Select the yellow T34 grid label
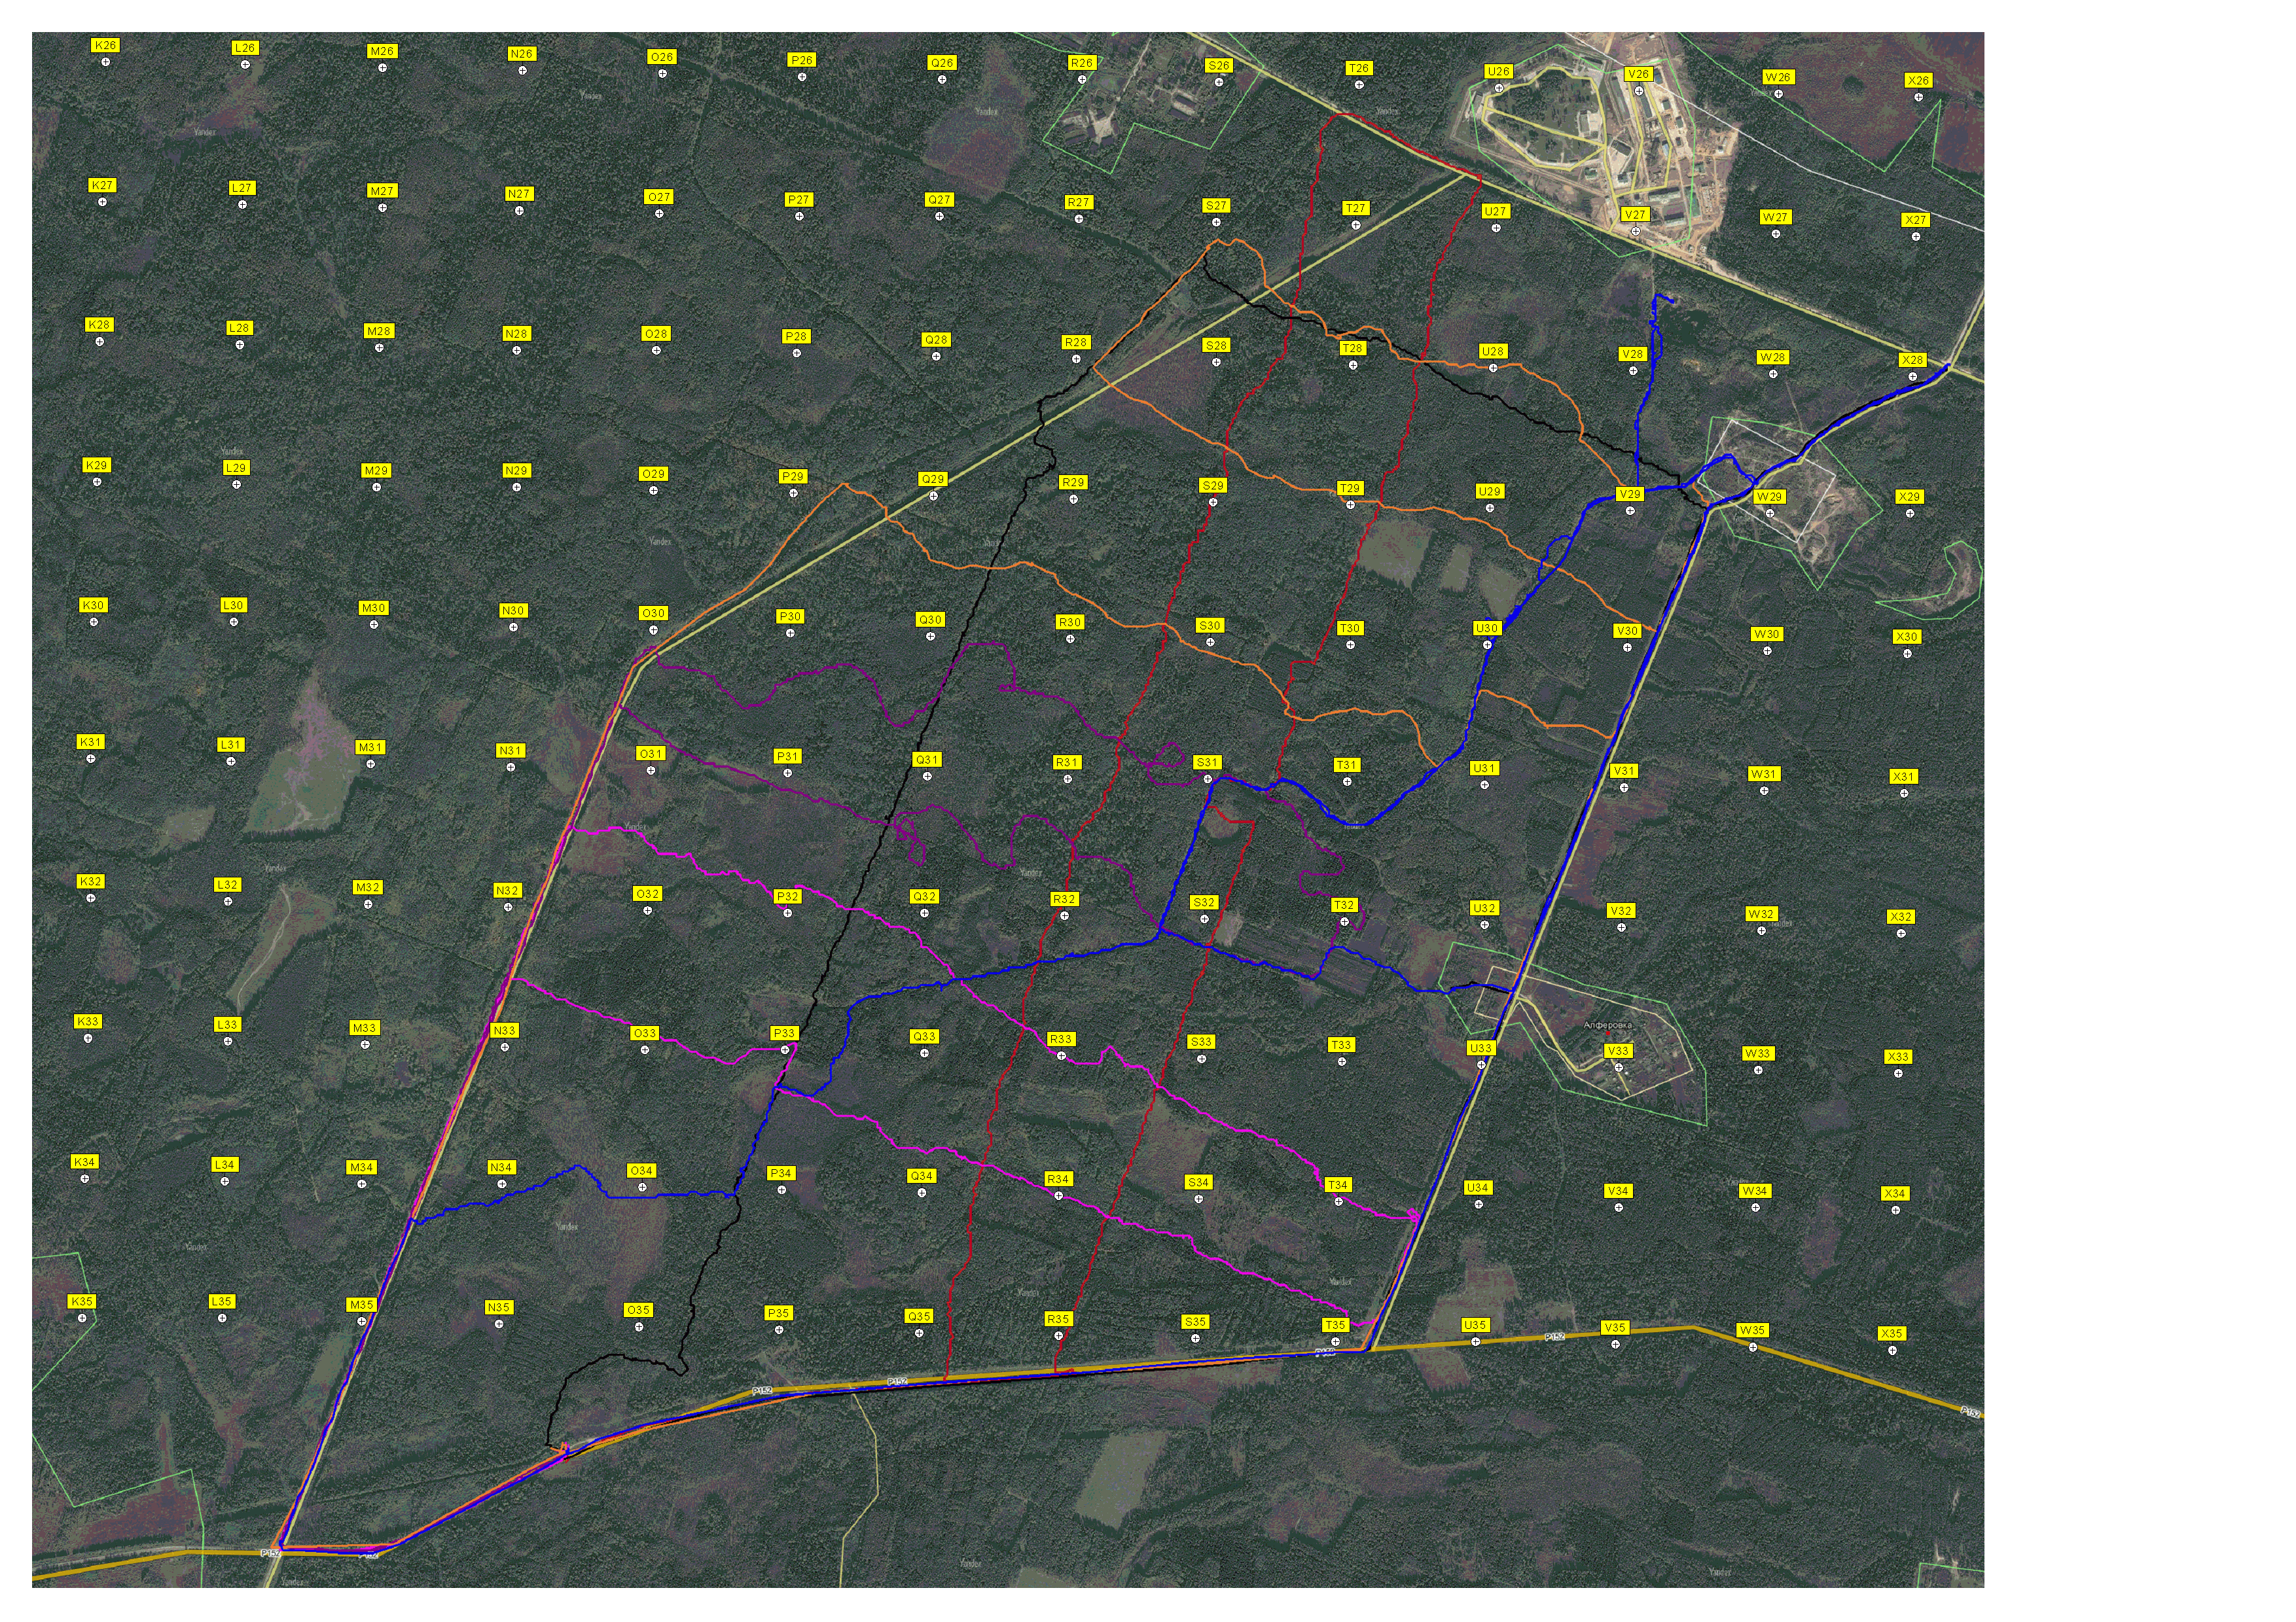The width and height of the screenshot is (2296, 1622). click(x=1338, y=1186)
